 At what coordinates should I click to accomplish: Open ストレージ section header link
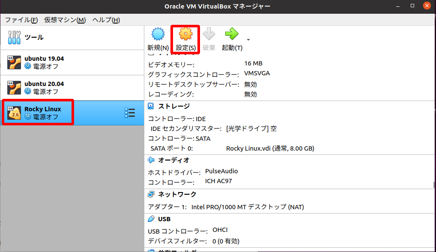(x=174, y=106)
